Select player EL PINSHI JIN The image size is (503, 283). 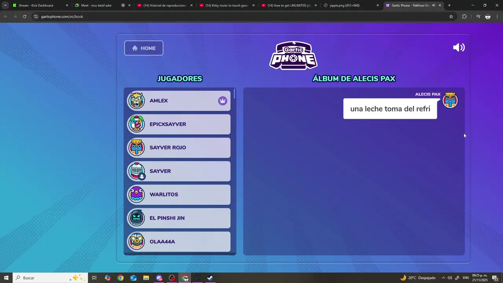(179, 218)
